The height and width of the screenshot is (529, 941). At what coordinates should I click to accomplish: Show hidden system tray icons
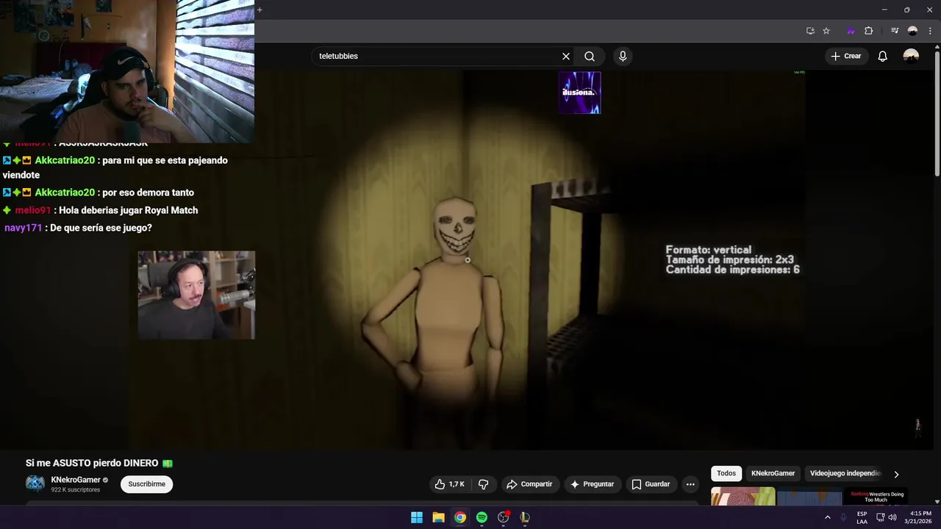click(827, 517)
